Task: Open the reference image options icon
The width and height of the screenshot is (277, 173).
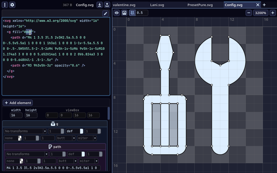Action: pos(124,13)
